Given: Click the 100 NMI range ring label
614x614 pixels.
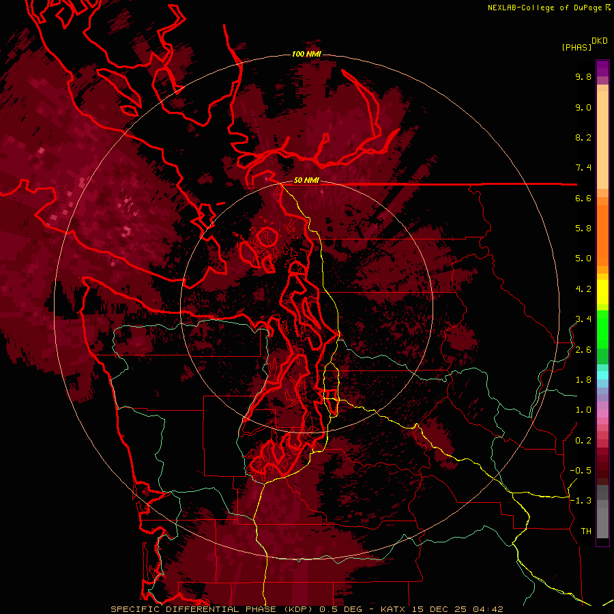Looking at the screenshot, I should tap(306, 54).
